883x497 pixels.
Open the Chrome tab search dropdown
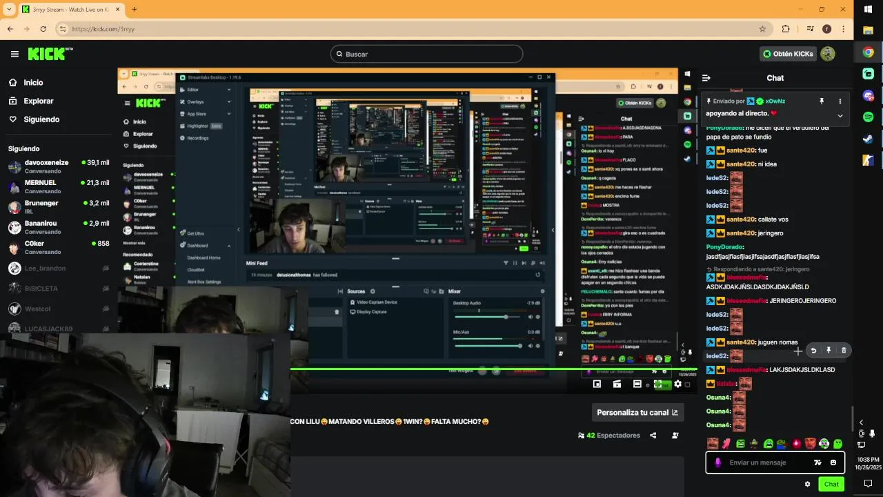point(10,9)
